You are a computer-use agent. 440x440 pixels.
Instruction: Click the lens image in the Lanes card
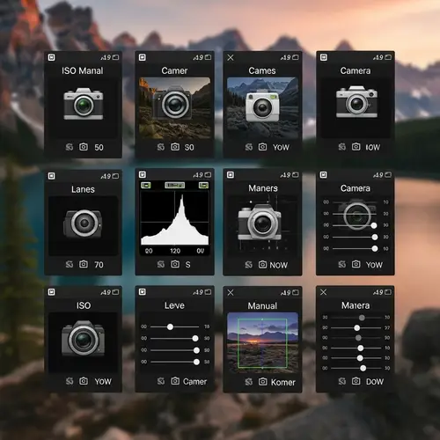click(x=83, y=224)
